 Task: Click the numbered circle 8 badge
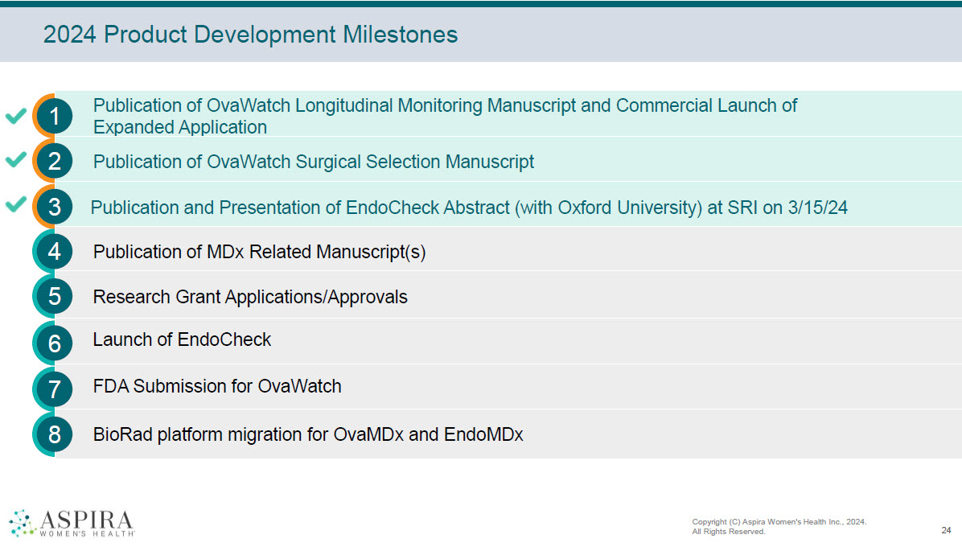(53, 434)
